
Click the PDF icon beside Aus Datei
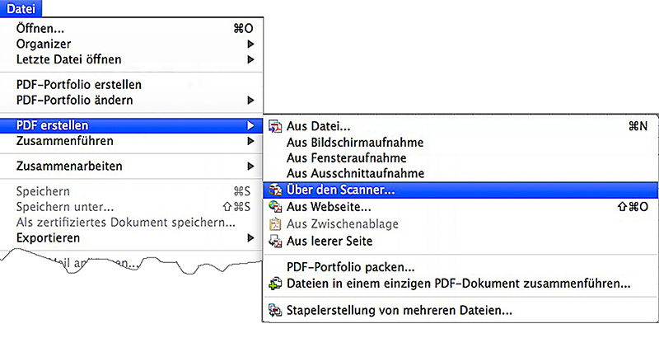tap(275, 127)
